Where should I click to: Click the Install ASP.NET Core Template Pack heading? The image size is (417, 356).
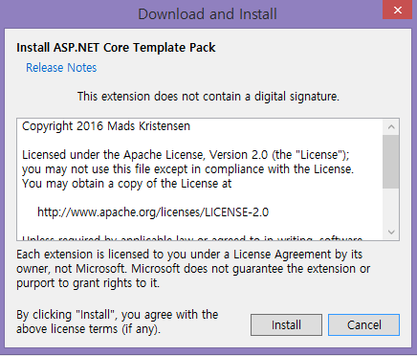116,48
